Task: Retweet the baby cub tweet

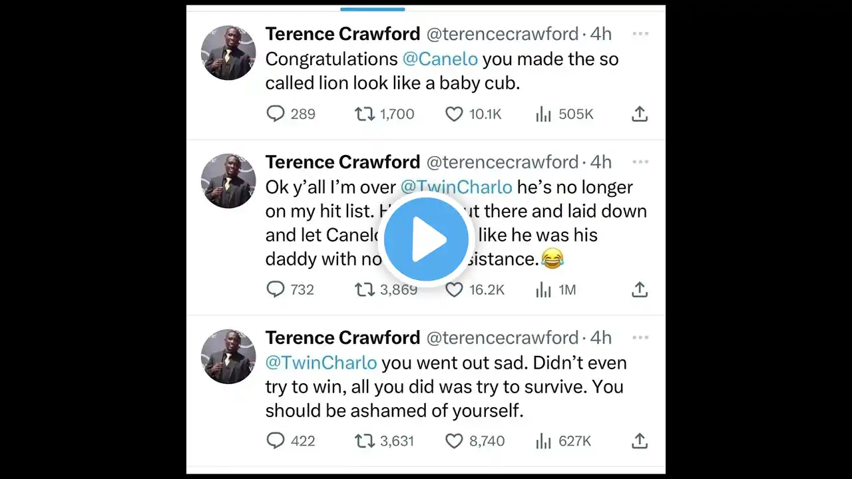Action: click(x=364, y=114)
